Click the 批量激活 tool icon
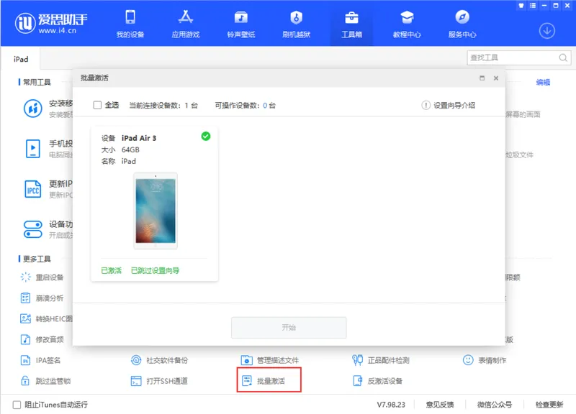Screen dimensions: 576x414 pos(247,381)
